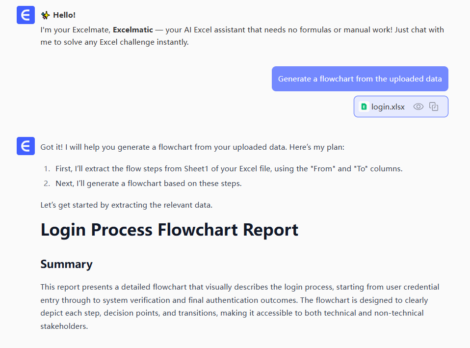
Task: Click the "Login Process Flowchart Report" heading
Action: click(x=169, y=230)
